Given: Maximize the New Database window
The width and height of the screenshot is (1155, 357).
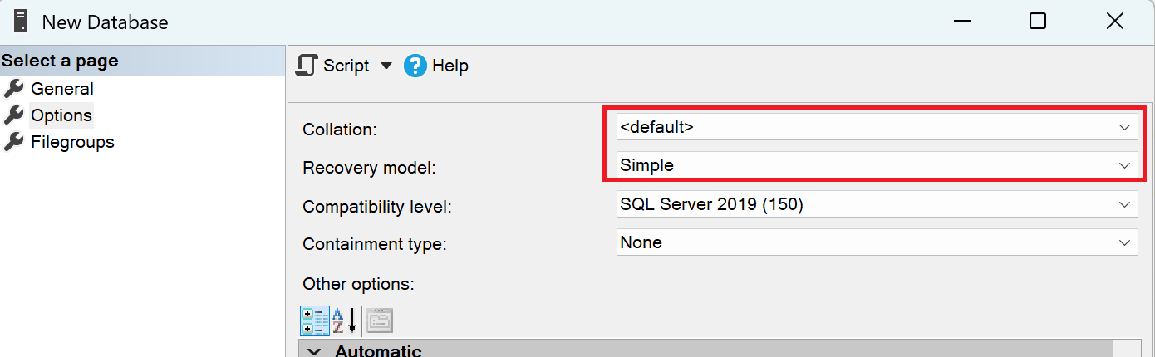Looking at the screenshot, I should 1037,22.
